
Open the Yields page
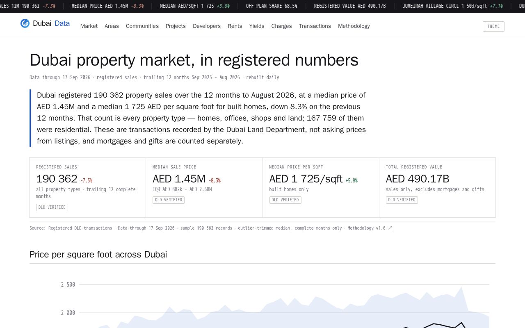click(257, 26)
